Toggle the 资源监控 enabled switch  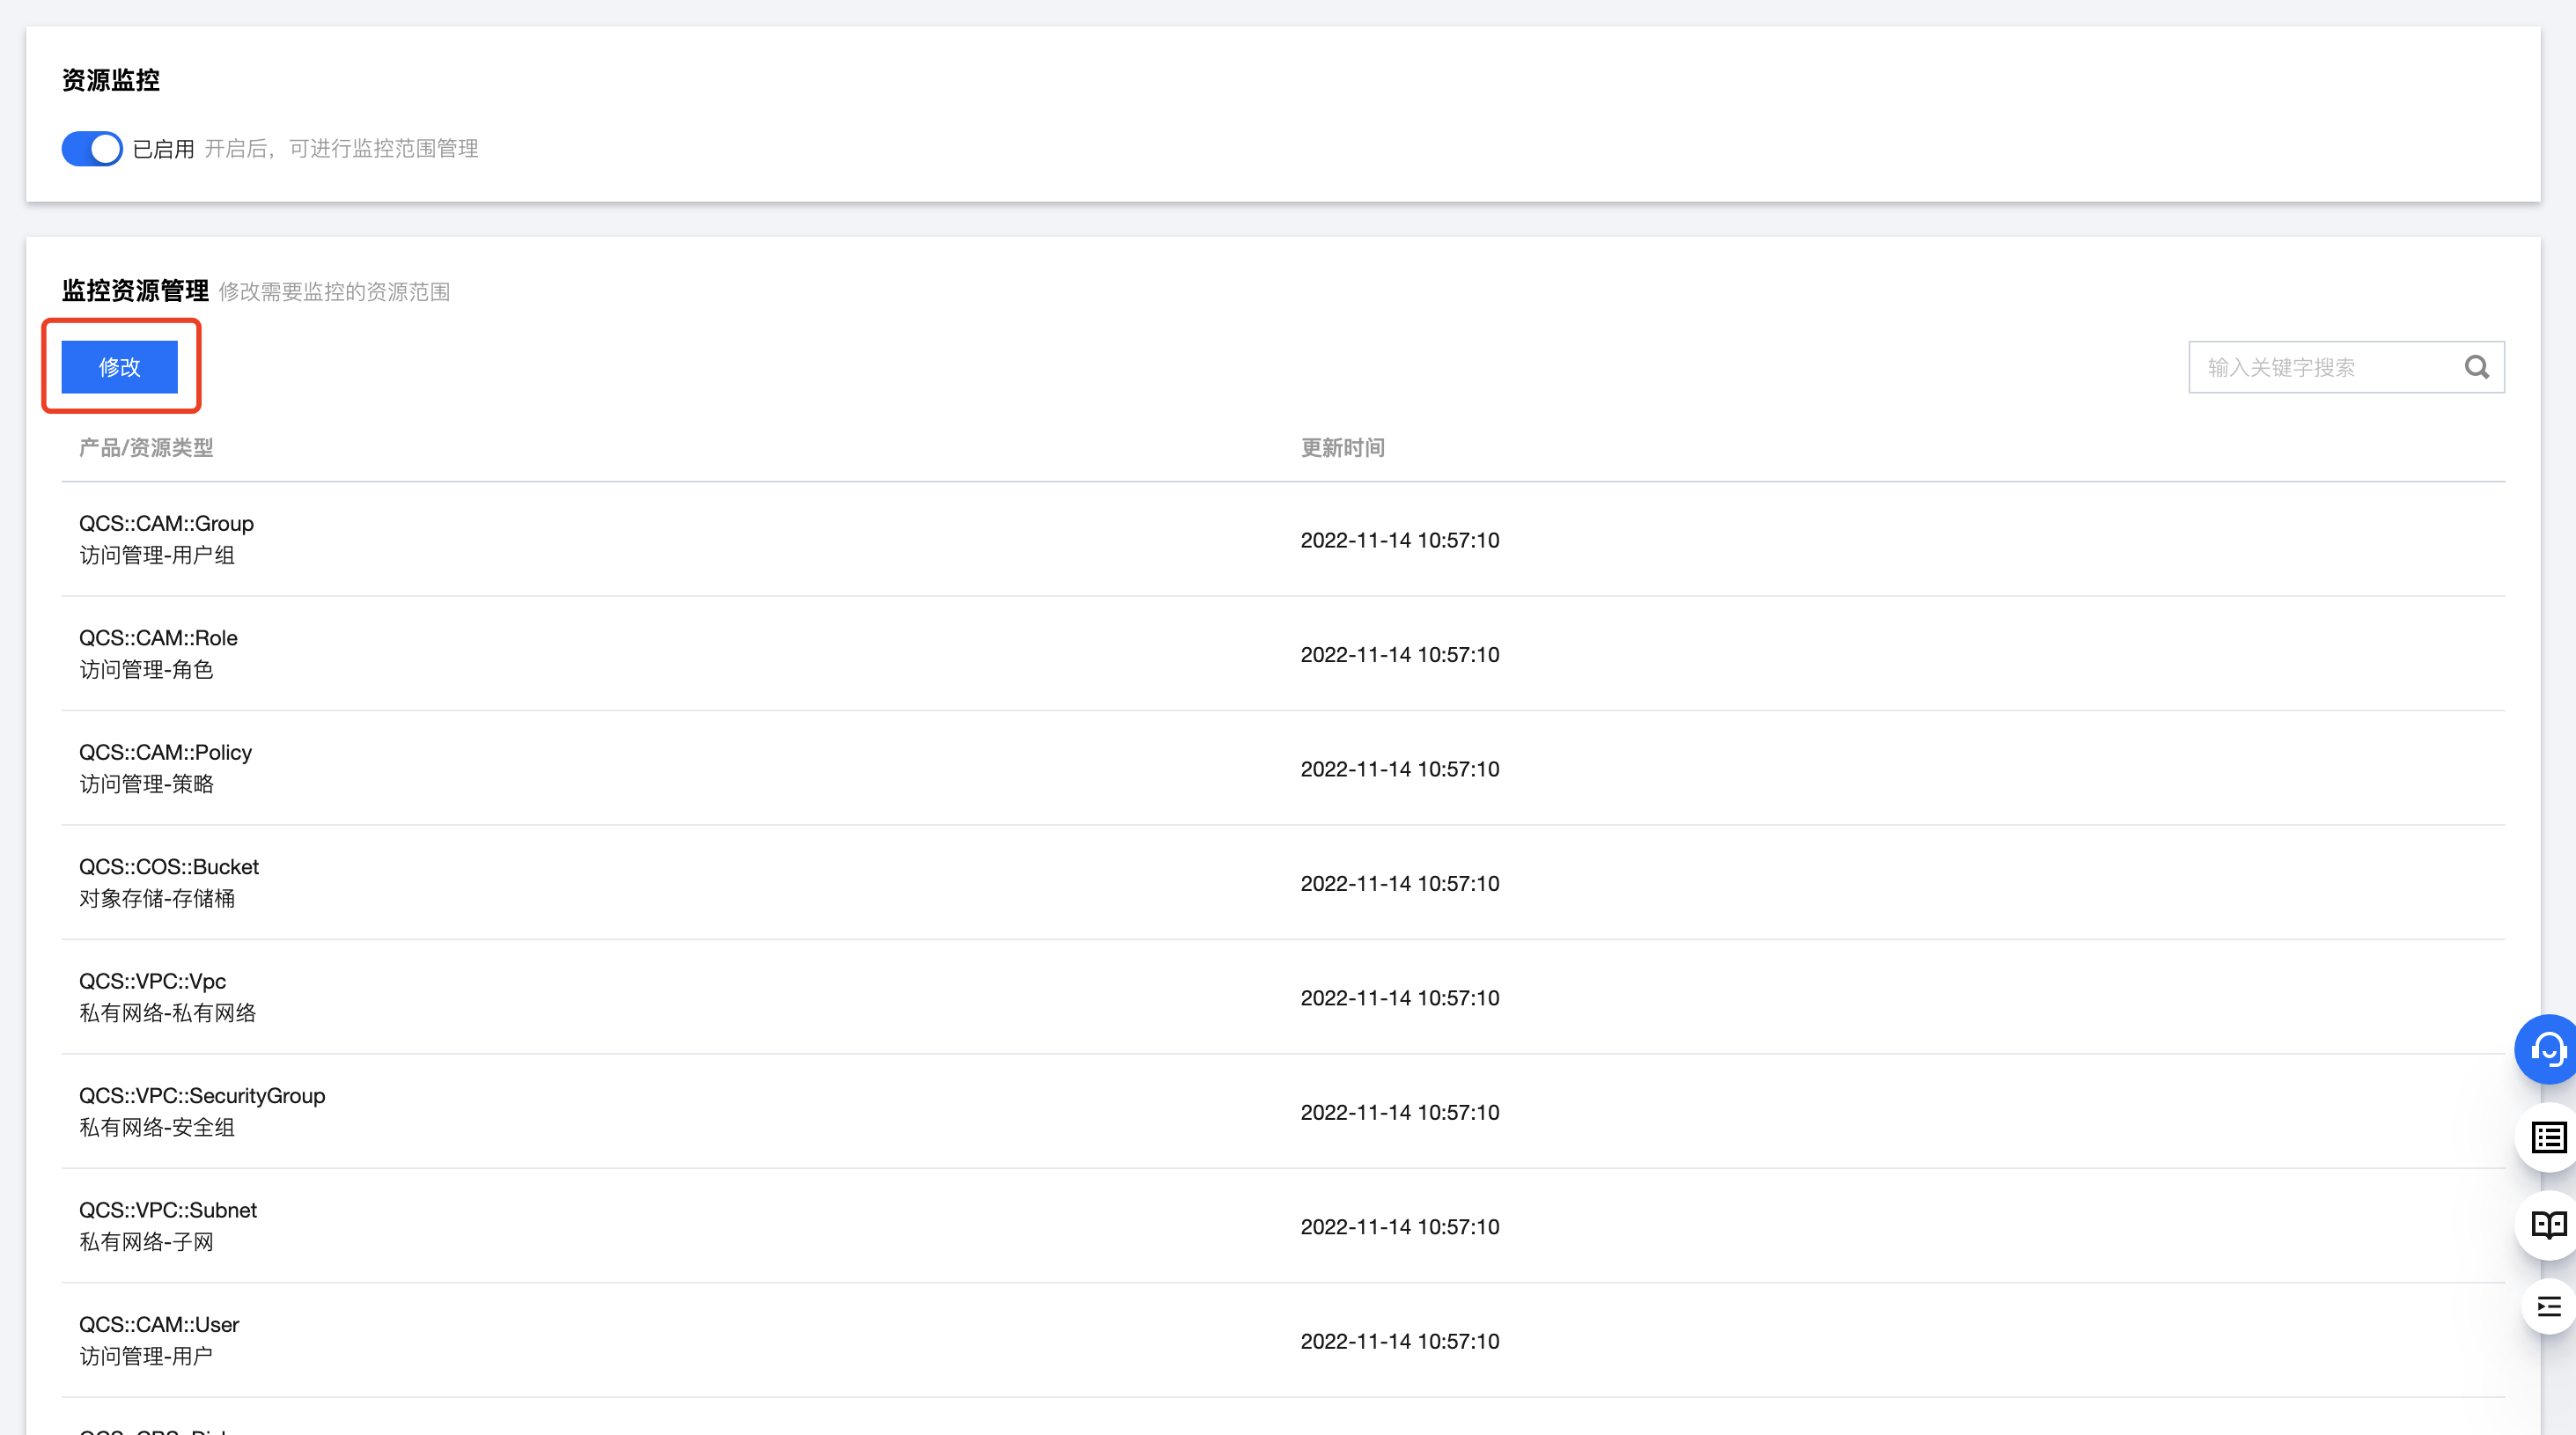click(x=91, y=149)
